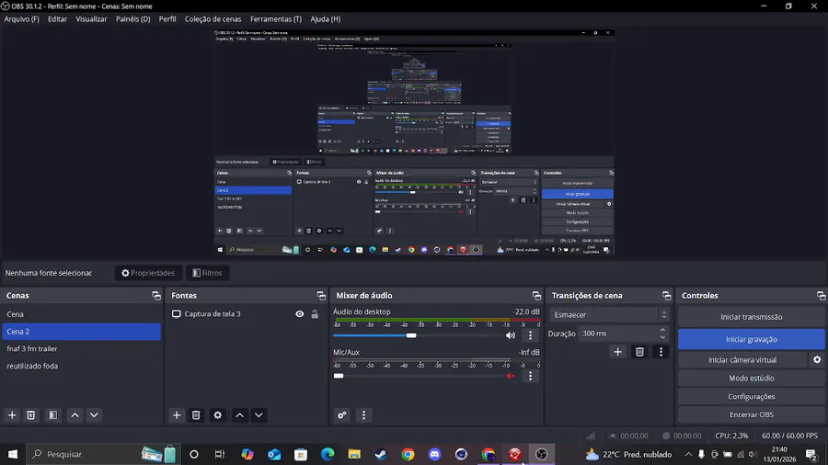Move source up arrow in Fontes

point(240,414)
